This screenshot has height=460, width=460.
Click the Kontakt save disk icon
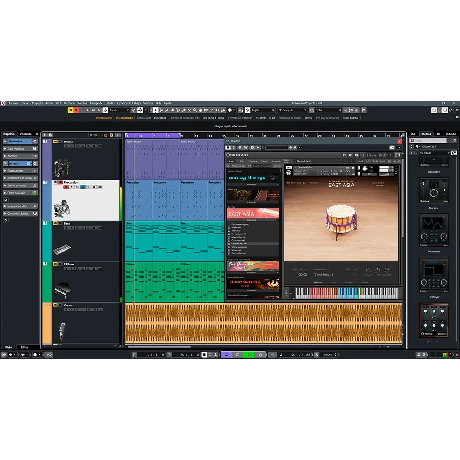click(345, 155)
